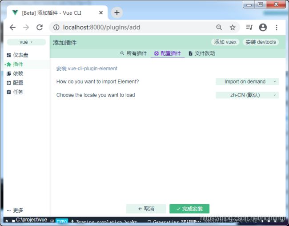Go back with the browser back arrow
The height and width of the screenshot is (226, 289).
[x=12, y=27]
